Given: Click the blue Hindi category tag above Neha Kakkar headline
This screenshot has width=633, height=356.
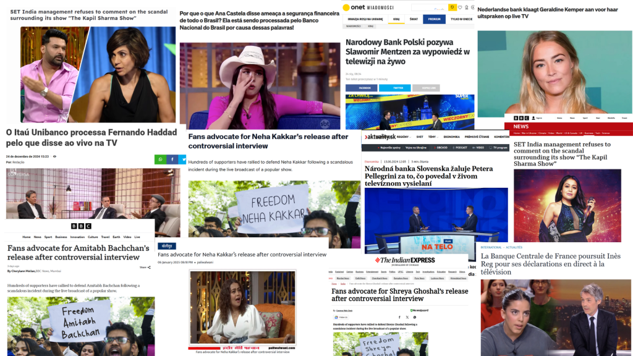Looking at the screenshot, I should click(167, 246).
